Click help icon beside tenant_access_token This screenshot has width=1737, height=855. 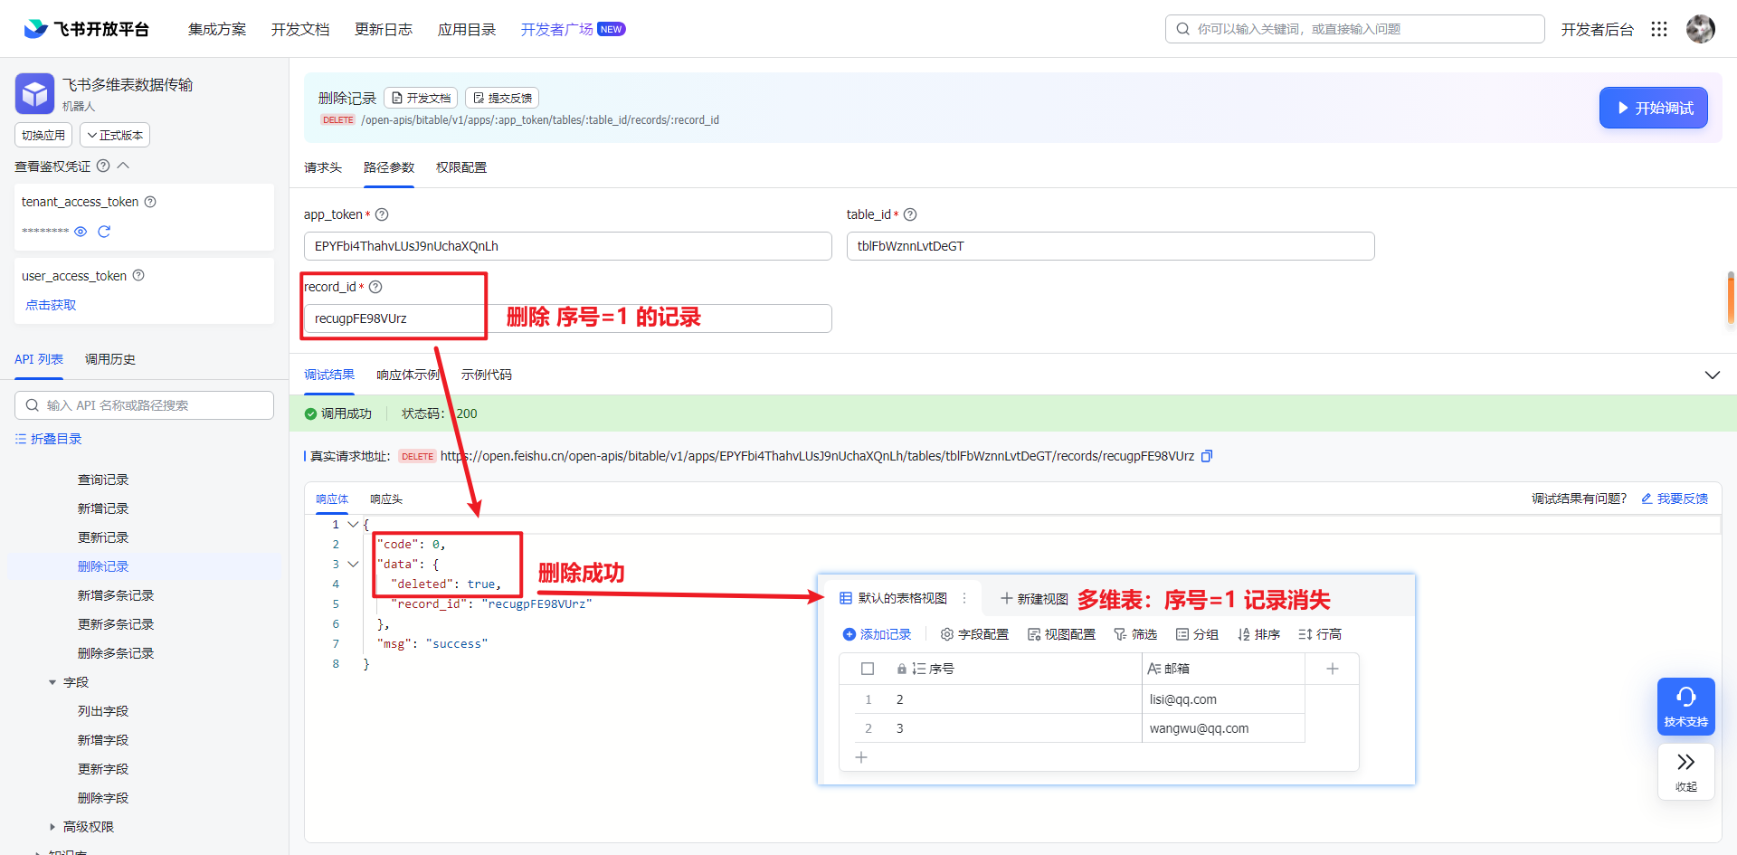[x=150, y=202]
